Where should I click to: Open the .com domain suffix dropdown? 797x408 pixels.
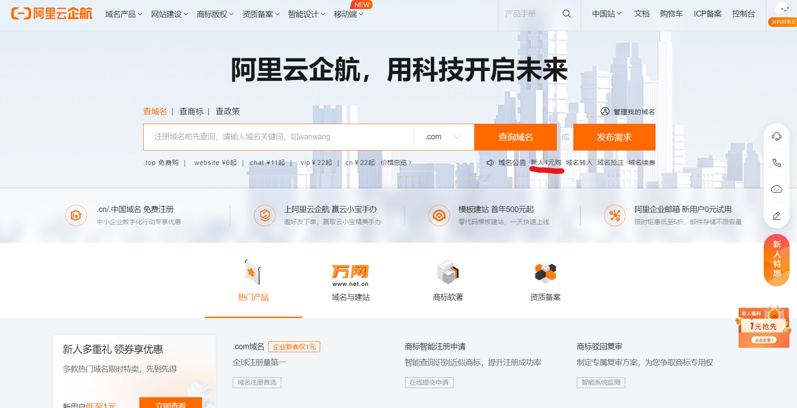click(443, 137)
